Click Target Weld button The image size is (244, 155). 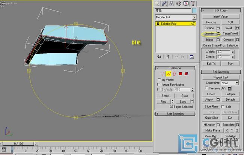tap(230, 34)
